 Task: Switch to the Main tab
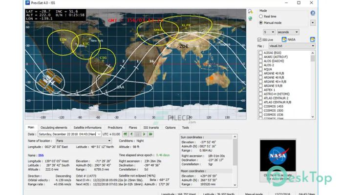[31, 127]
